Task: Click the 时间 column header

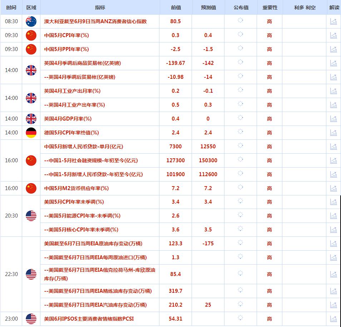Action: [x=11, y=6]
